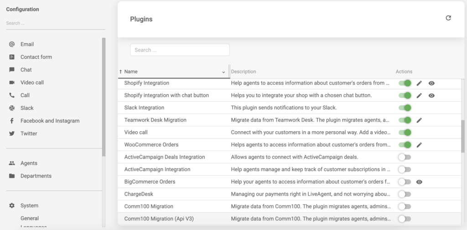Click the pencil icon for WooCommerce Orders

click(x=419, y=145)
